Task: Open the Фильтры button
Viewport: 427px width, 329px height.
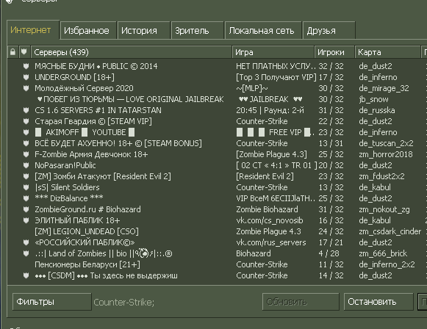Action: click(51, 302)
